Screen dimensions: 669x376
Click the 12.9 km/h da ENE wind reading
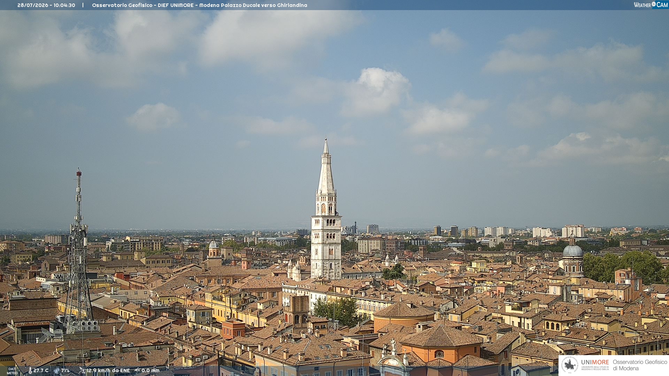(108, 370)
